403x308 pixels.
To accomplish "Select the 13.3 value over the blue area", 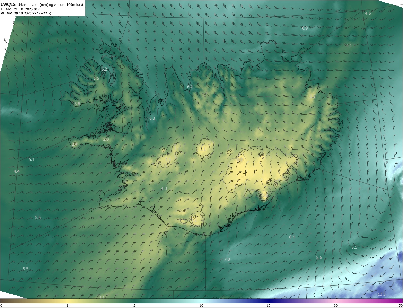I will coord(382,294).
